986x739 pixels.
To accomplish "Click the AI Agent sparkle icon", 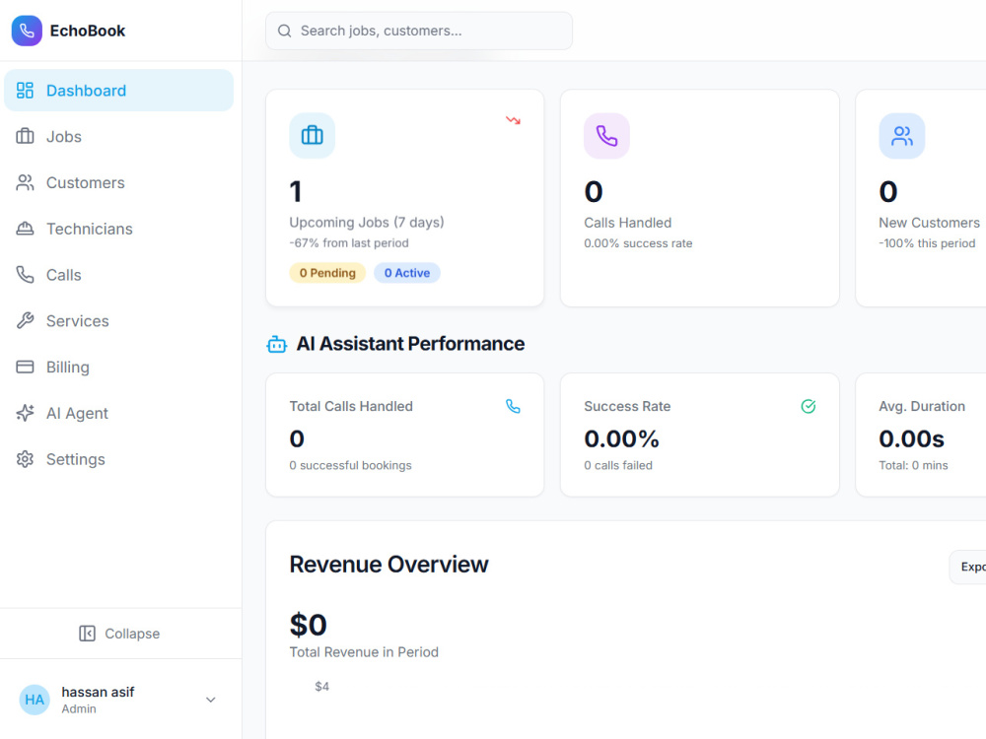I will 25,413.
